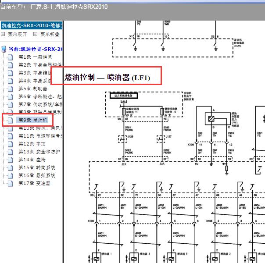Click document icon of 第16章 悬架系统
The height and width of the screenshot is (263, 265).
tap(10, 176)
